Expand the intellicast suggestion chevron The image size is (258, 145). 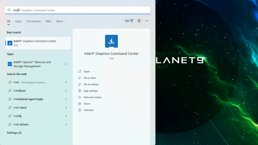(66, 91)
